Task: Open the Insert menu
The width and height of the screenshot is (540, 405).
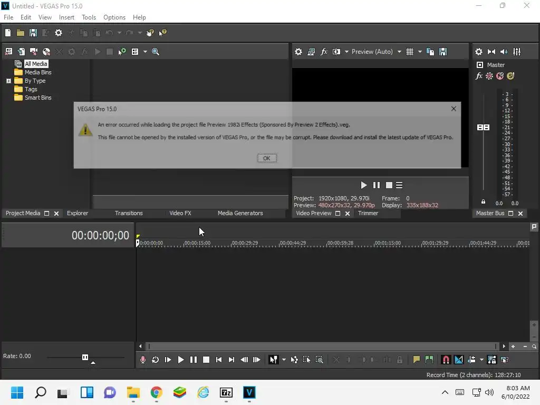Action: 66,17
